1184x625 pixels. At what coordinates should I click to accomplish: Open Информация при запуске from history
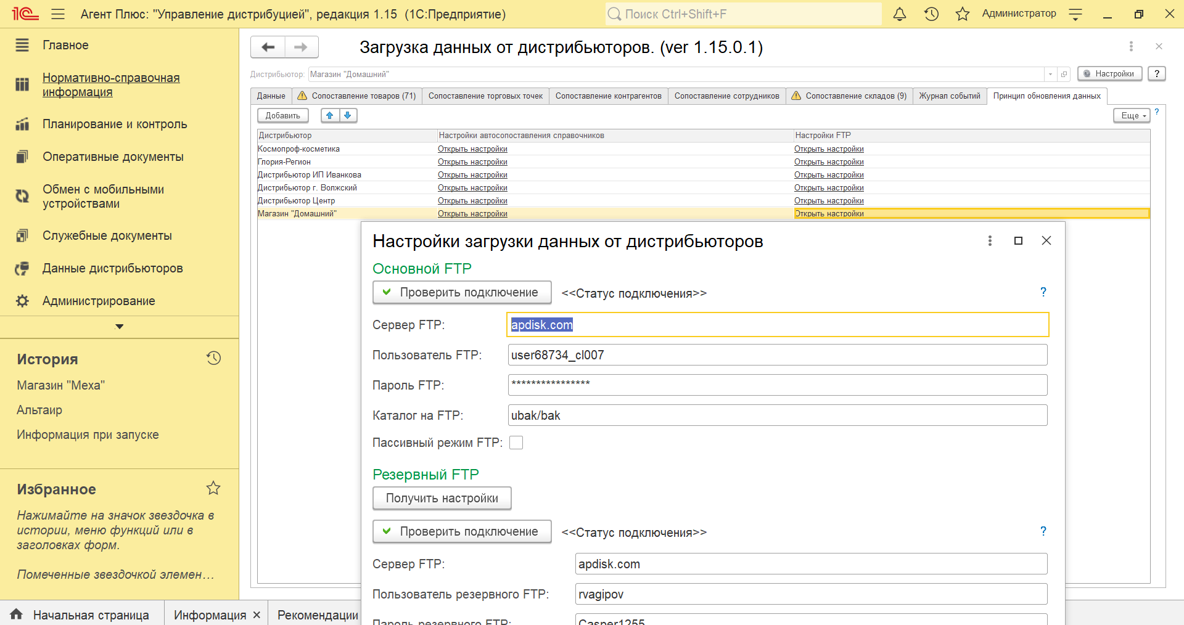coord(88,435)
